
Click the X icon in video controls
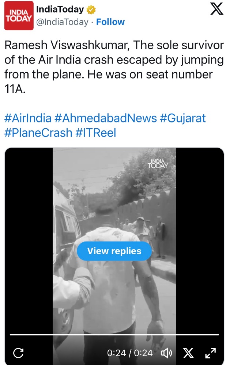pyautogui.click(x=188, y=353)
